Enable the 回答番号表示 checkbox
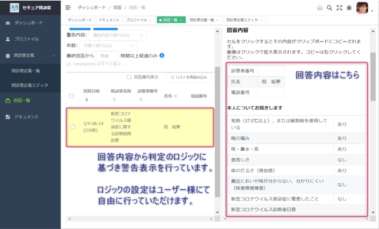Screen dimensions: 379x229 coord(129,77)
